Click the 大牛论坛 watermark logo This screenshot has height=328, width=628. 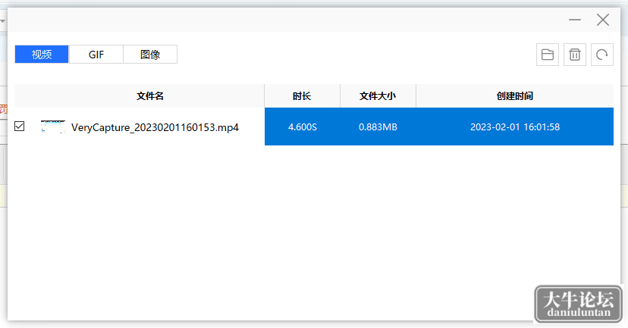579,304
